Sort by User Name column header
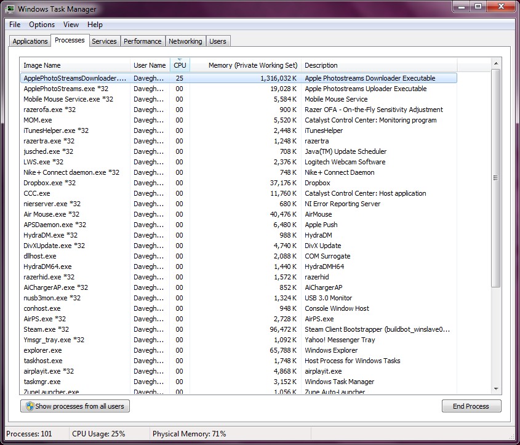The width and height of the screenshot is (520, 445). pos(150,65)
